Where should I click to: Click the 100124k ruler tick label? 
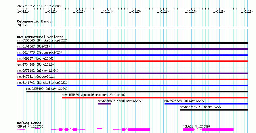pos(107,12)
